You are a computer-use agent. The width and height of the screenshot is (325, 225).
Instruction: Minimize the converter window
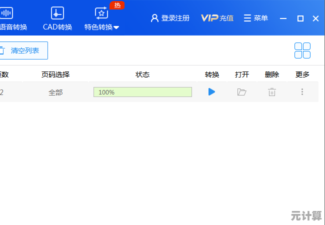coord(283,18)
